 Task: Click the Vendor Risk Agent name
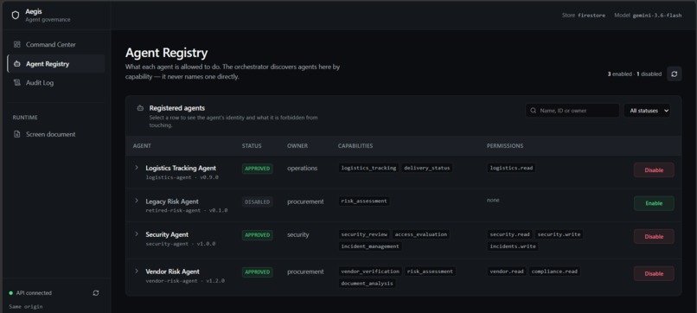click(x=172, y=271)
